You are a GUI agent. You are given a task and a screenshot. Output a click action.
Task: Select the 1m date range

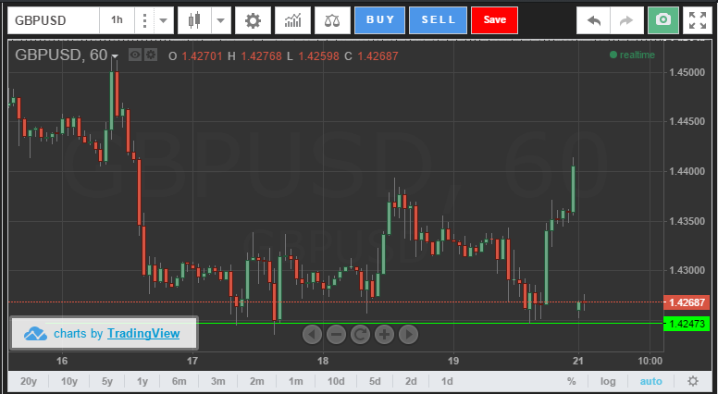(x=296, y=381)
